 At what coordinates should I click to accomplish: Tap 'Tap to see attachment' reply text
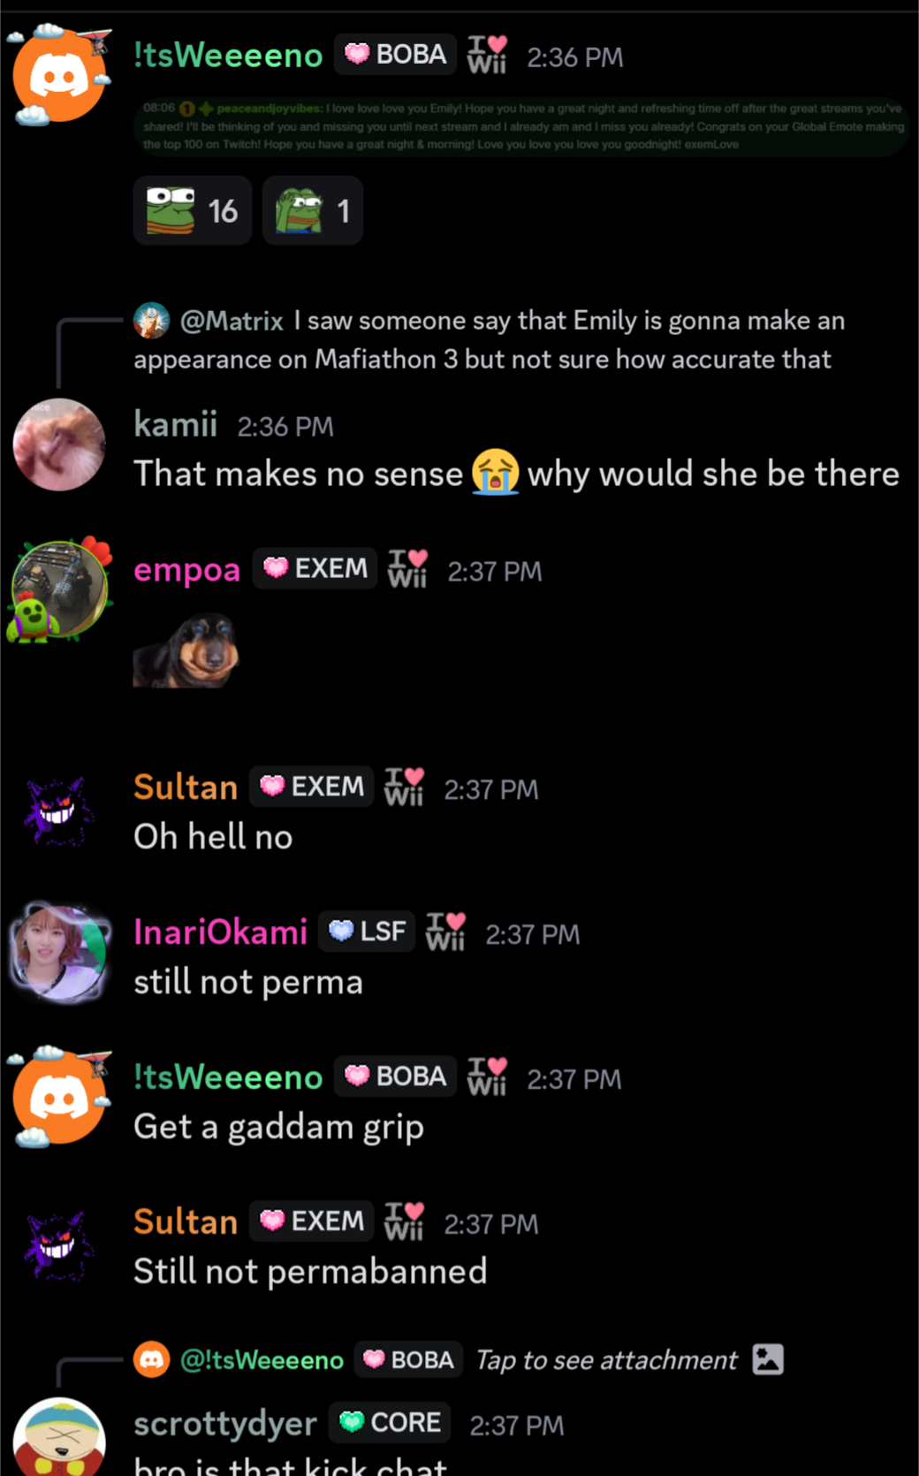(x=606, y=1359)
